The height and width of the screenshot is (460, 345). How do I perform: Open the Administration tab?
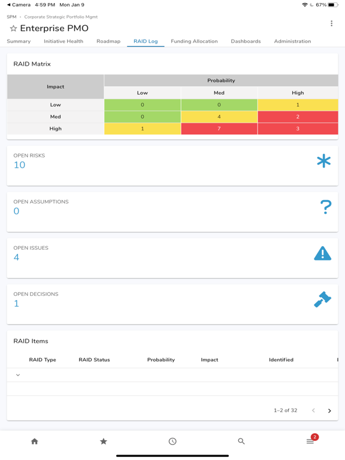pos(292,41)
